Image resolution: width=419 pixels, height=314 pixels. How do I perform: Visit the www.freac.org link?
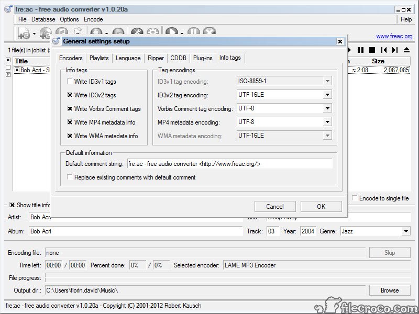[394, 36]
